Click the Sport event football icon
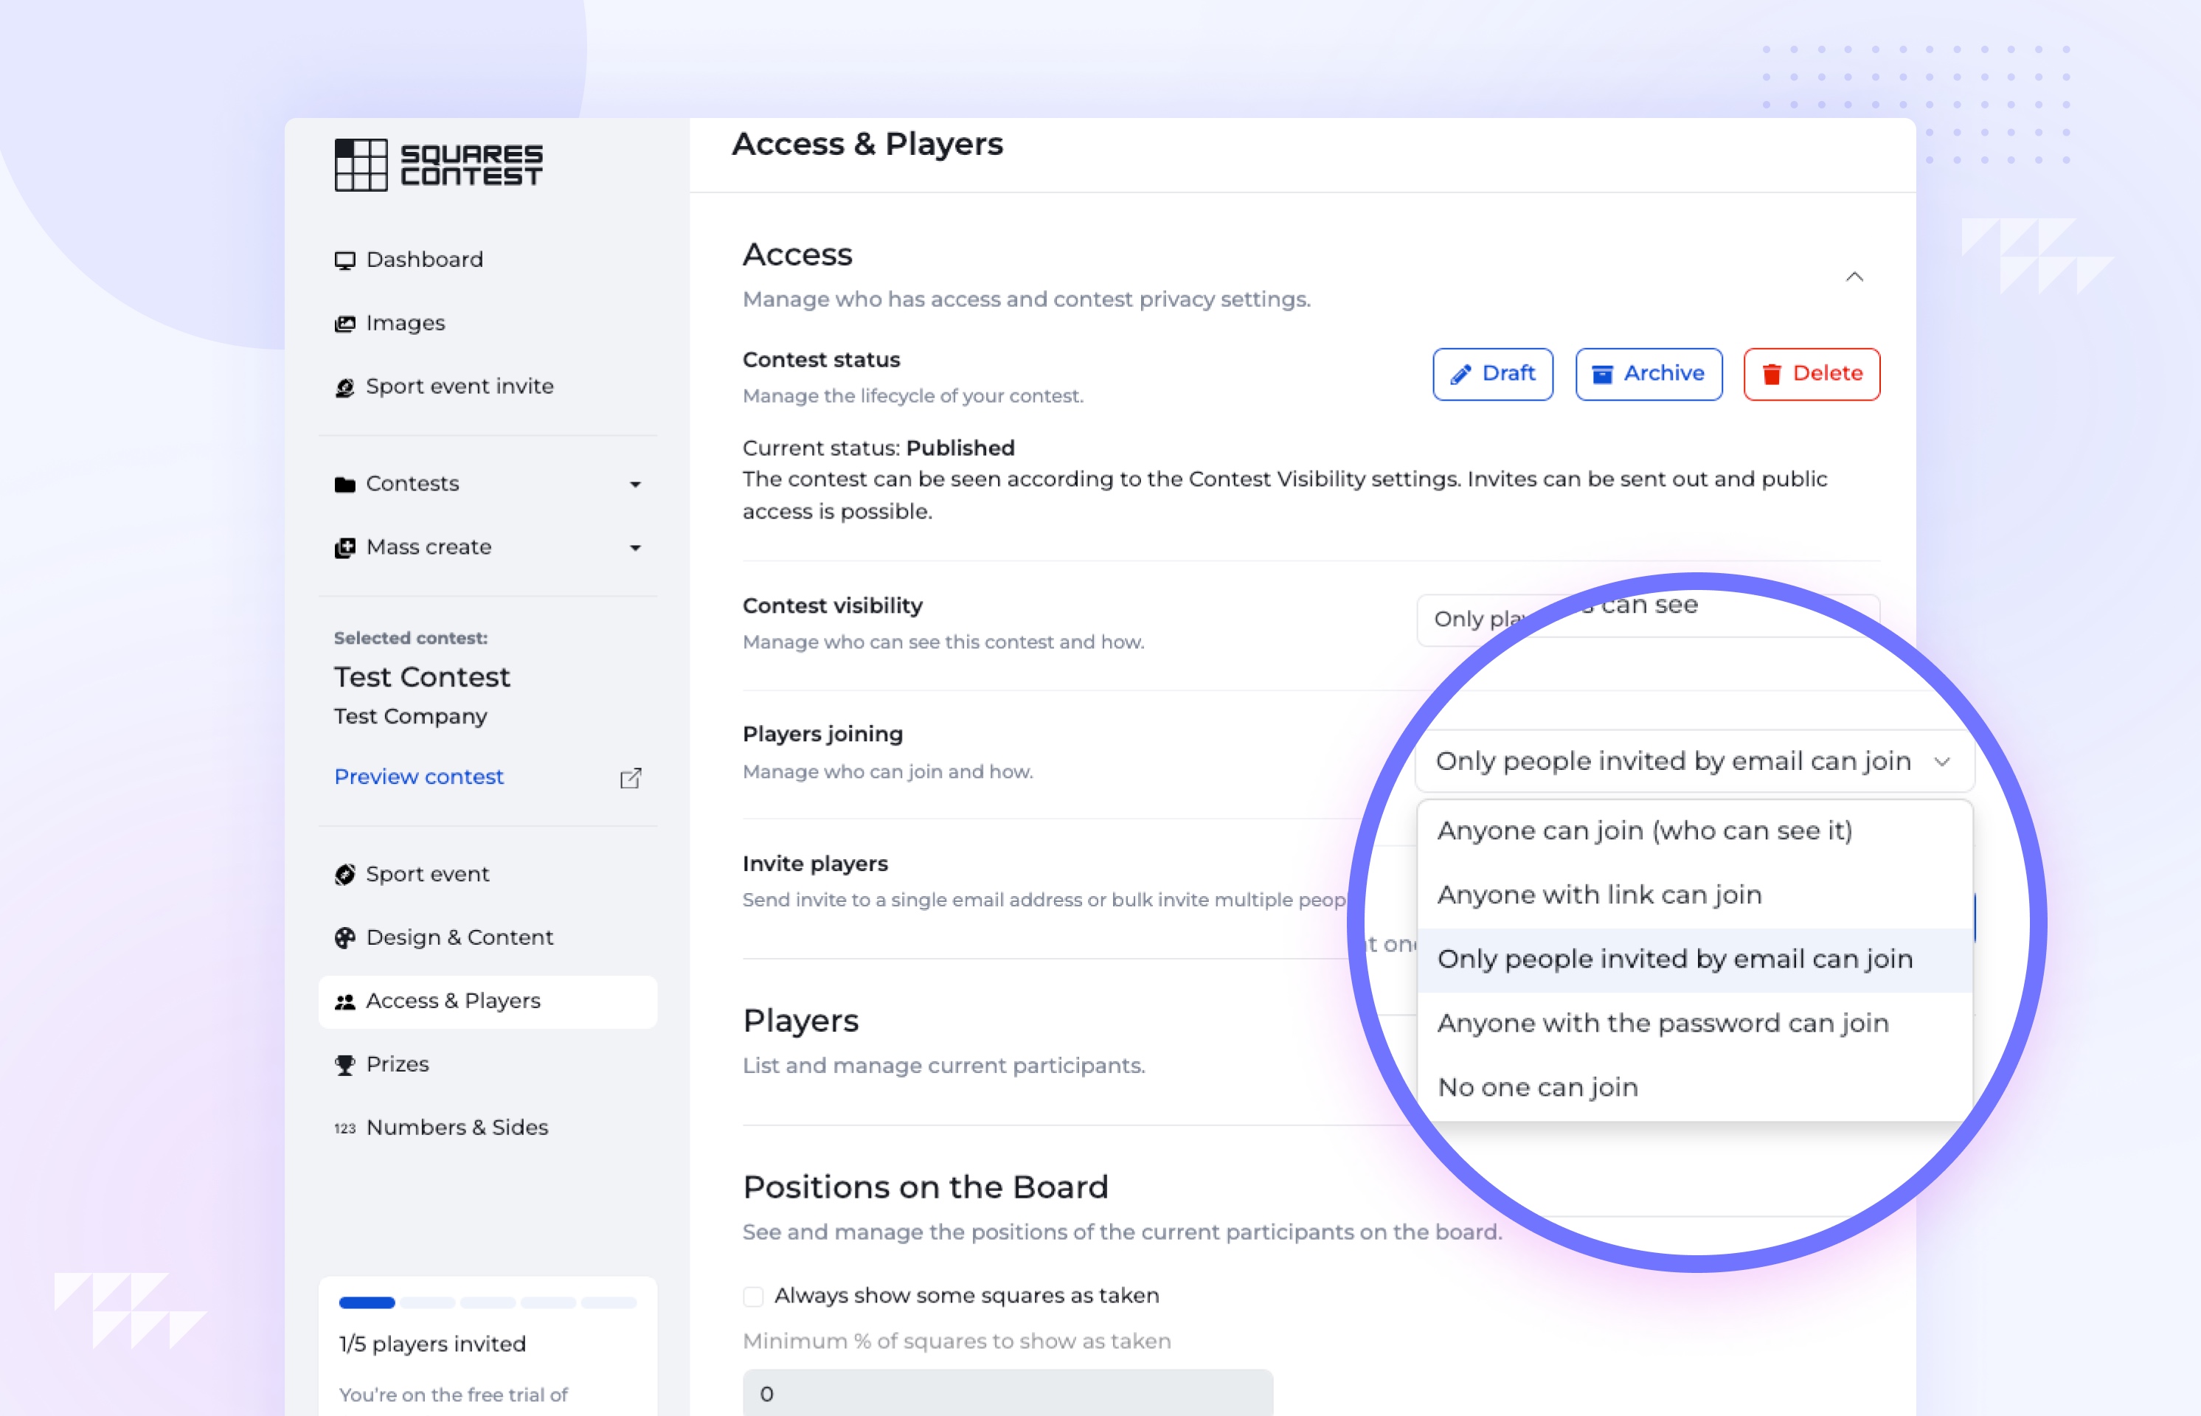Viewport: 2201px width, 1416px height. point(344,875)
